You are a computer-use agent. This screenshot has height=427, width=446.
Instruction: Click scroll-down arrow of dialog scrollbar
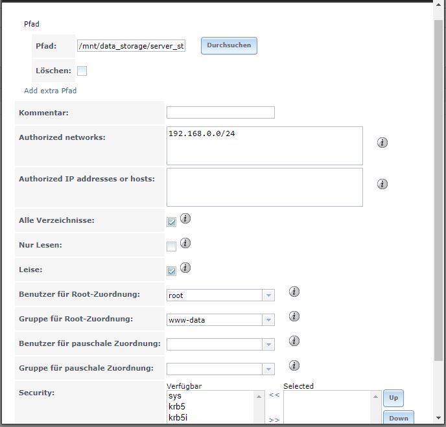[438, 418]
